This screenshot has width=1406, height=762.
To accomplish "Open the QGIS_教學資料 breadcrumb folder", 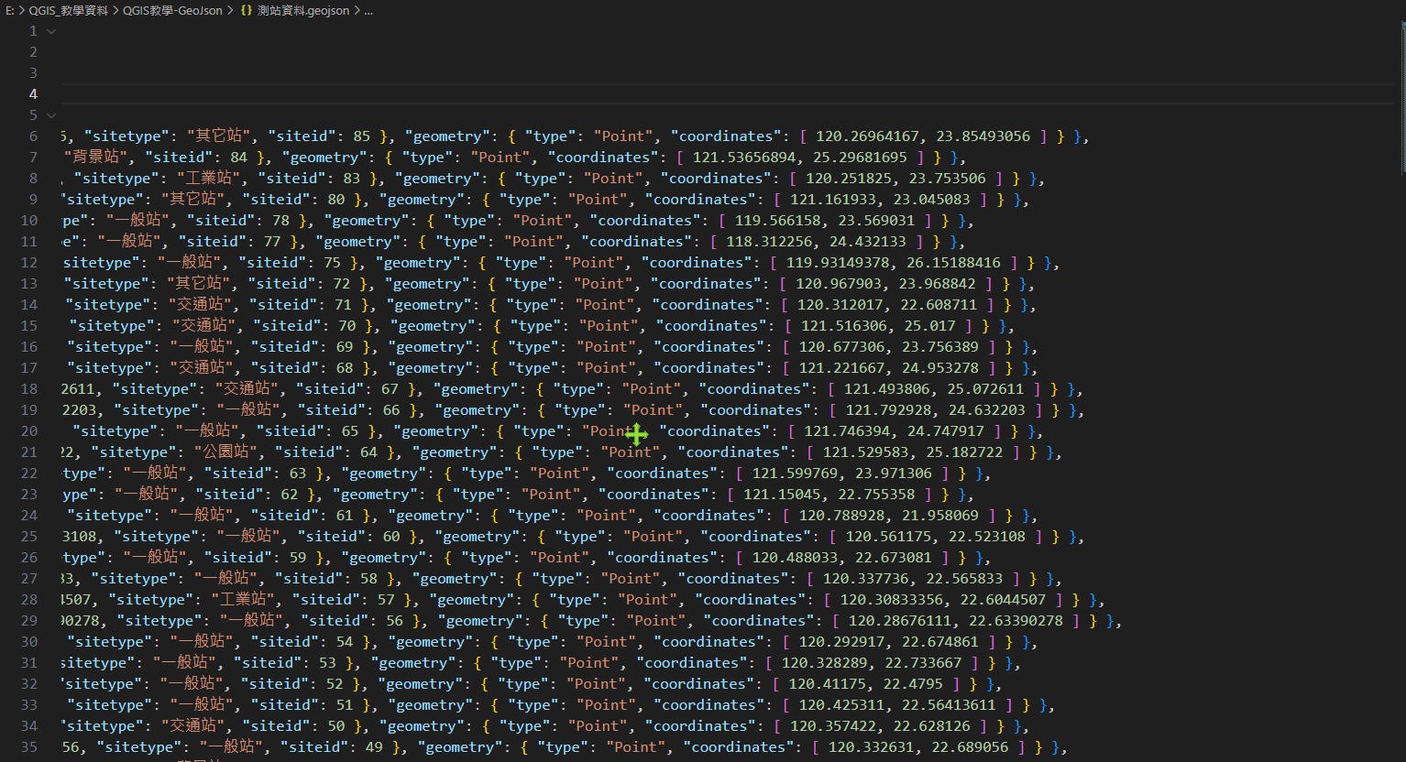I will click(68, 11).
